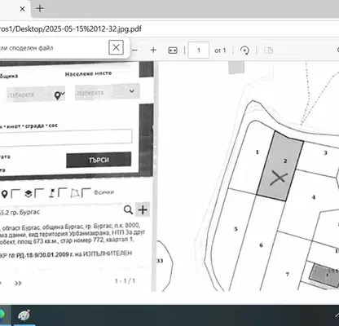Image resolution: width=339 pixels, height=326 pixels.
Task: Tick the checkbox beside the location pin icon
Action: (15, 194)
